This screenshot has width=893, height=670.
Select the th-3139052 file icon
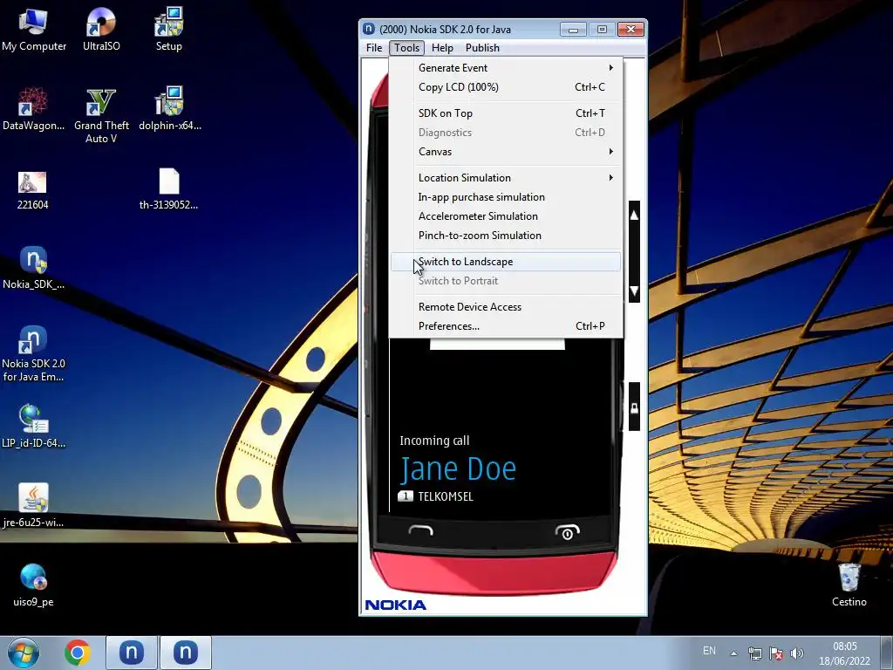(168, 190)
